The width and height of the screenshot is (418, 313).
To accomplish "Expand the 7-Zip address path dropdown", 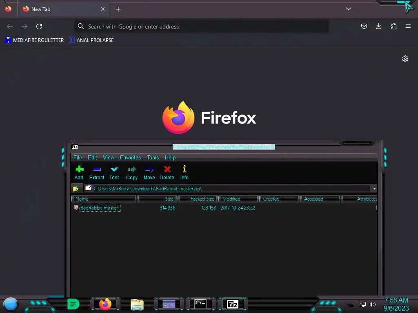I will 374,189.
